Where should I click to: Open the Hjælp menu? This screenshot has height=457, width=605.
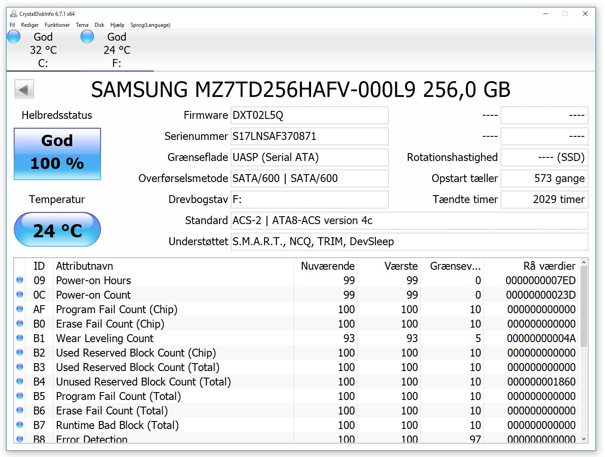tap(117, 25)
